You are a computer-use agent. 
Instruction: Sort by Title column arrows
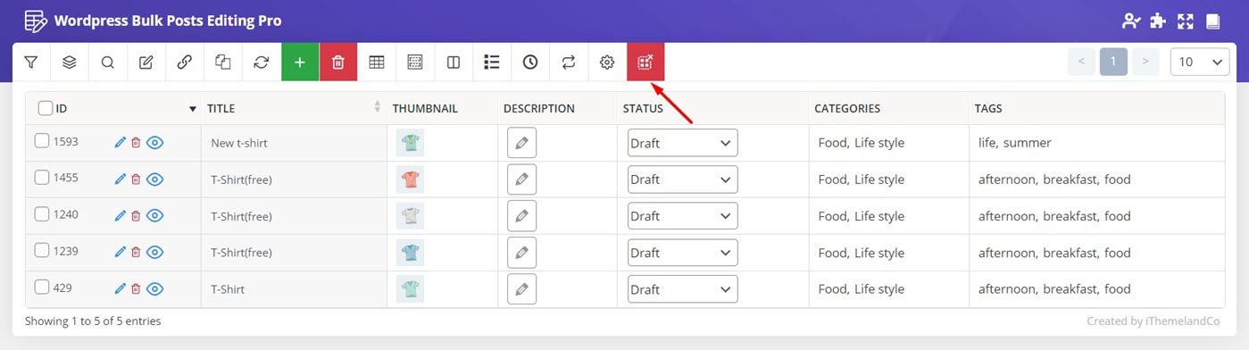point(377,108)
